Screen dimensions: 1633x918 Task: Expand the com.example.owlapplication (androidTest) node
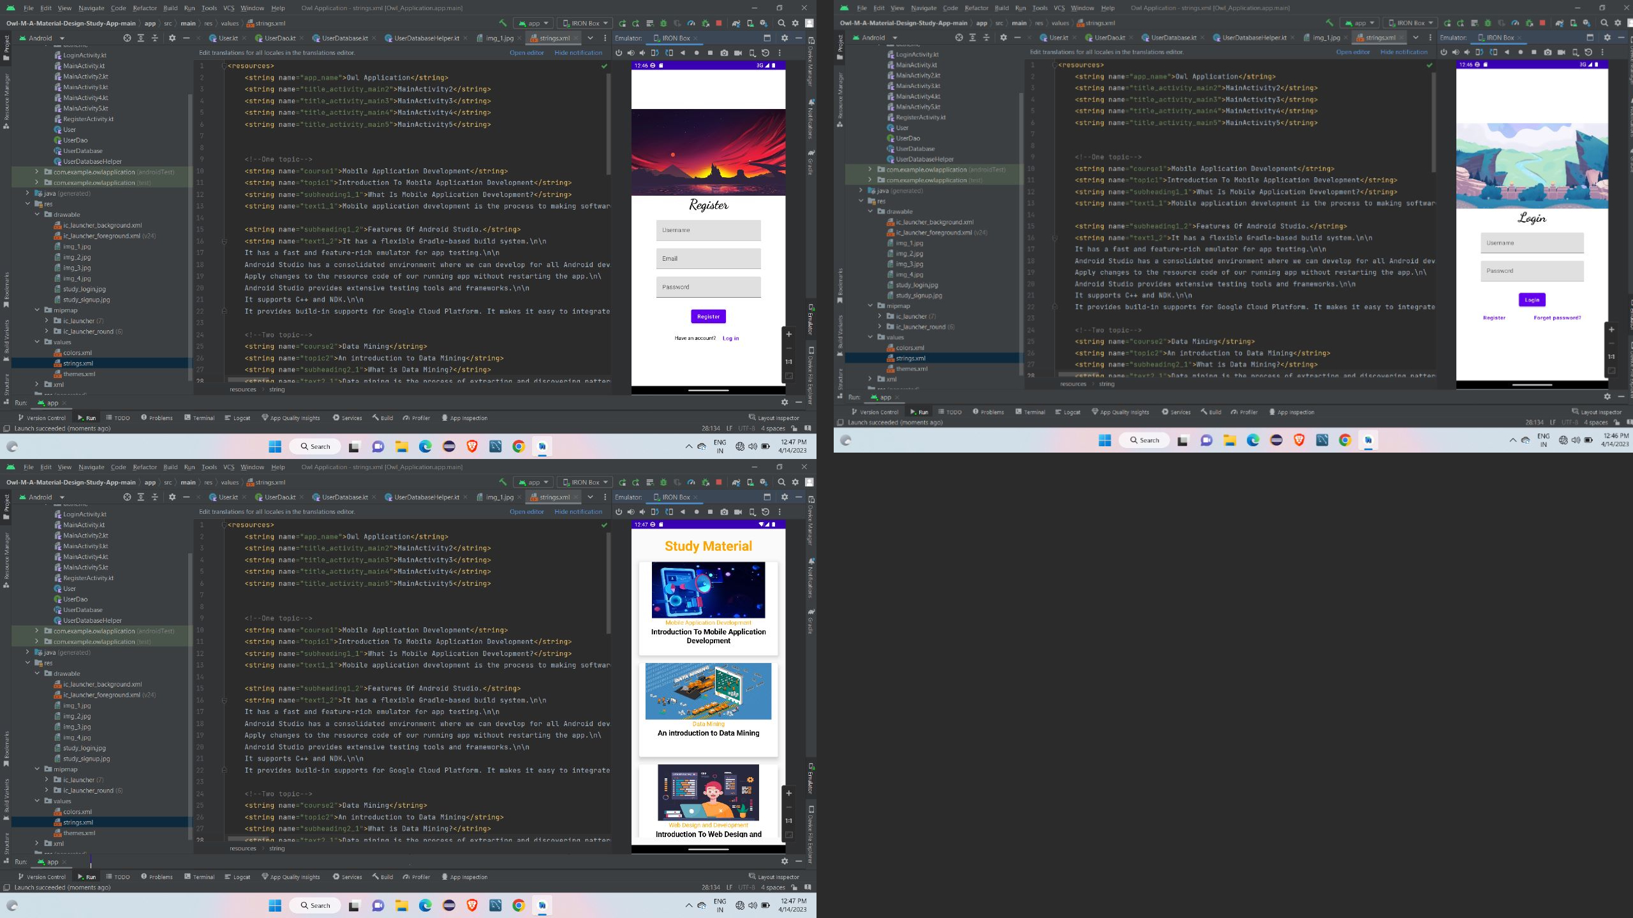36,171
